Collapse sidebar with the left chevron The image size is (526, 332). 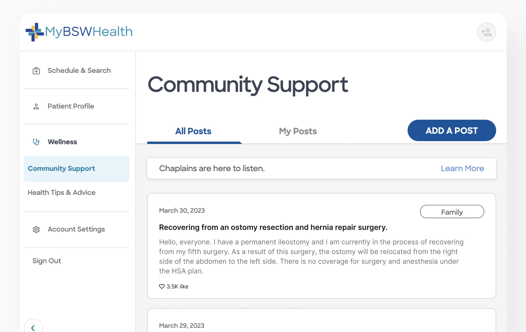pyautogui.click(x=33, y=328)
